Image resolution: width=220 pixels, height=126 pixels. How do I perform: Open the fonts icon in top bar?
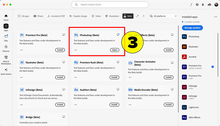tap(191, 5)
